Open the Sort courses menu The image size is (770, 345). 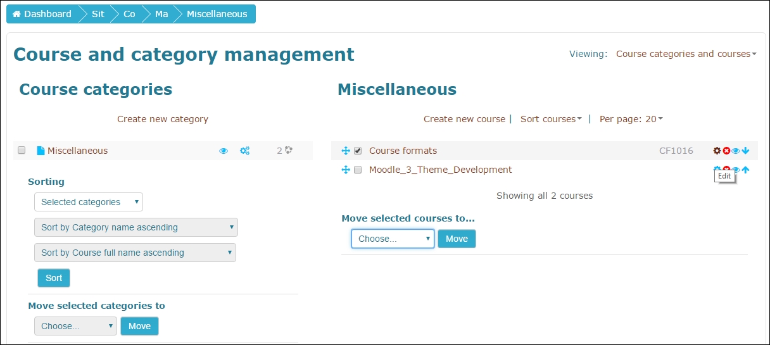click(x=551, y=119)
